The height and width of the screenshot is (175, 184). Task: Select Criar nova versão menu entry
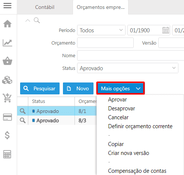tap(129, 153)
